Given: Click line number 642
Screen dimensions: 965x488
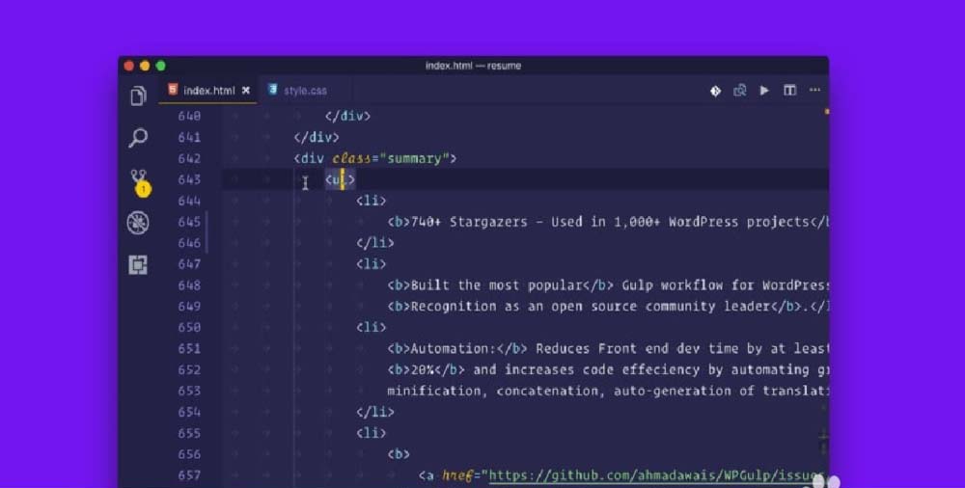Looking at the screenshot, I should 189,159.
